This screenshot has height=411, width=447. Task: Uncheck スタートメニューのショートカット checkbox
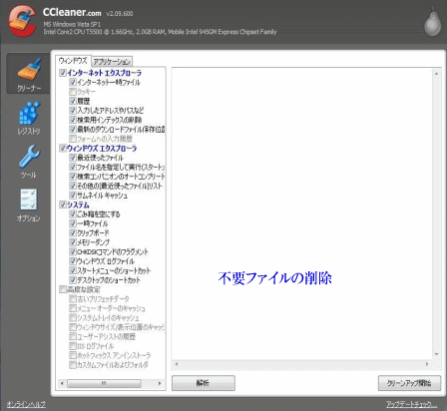click(x=73, y=270)
